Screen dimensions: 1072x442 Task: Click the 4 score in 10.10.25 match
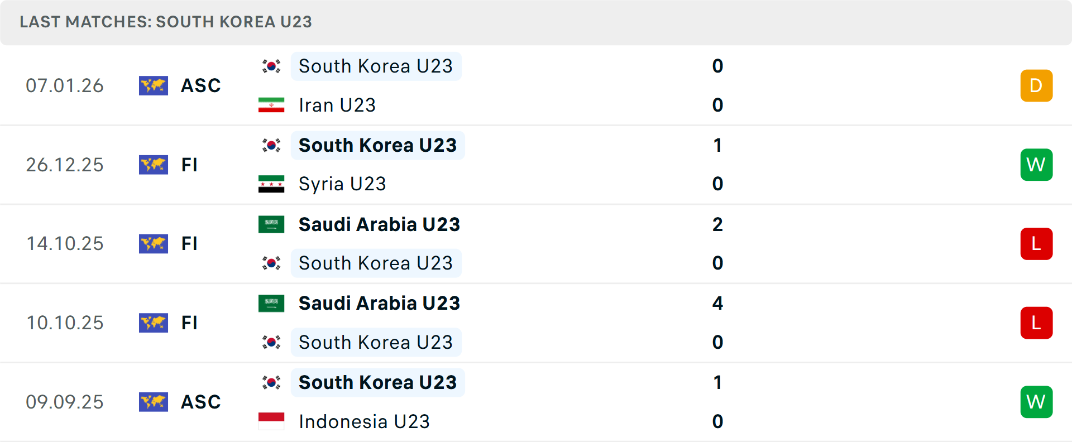pyautogui.click(x=717, y=304)
